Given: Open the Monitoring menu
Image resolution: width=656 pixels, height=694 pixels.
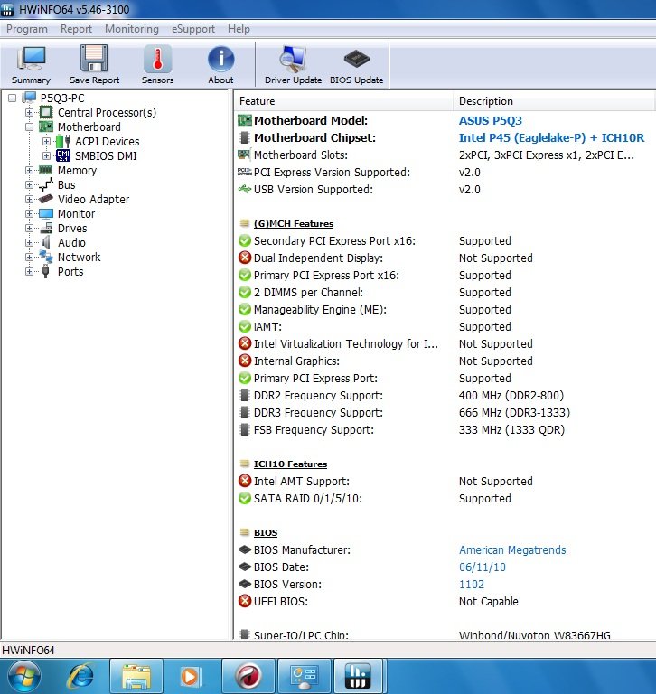Looking at the screenshot, I should tap(131, 29).
